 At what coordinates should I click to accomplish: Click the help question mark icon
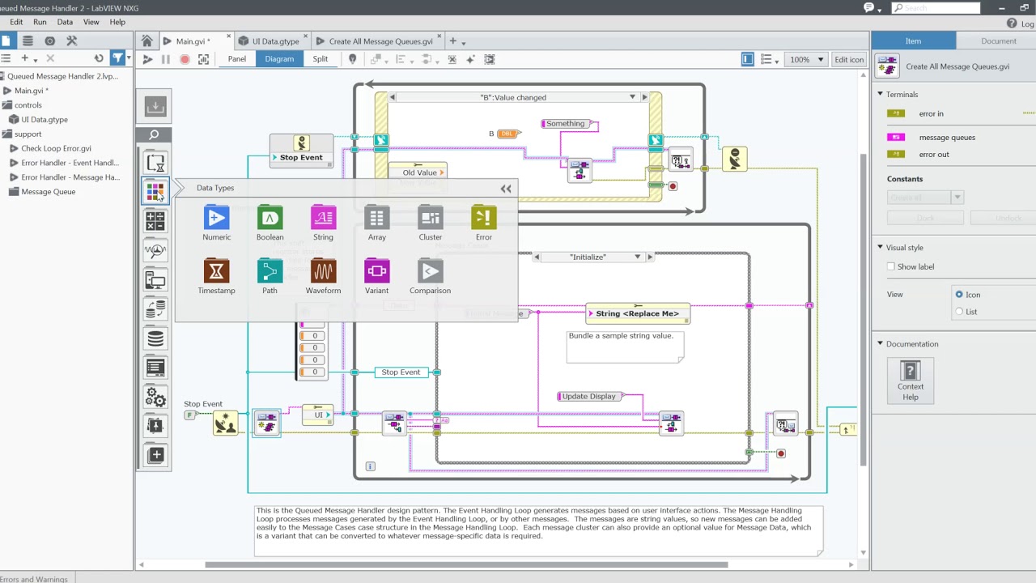tap(1012, 23)
